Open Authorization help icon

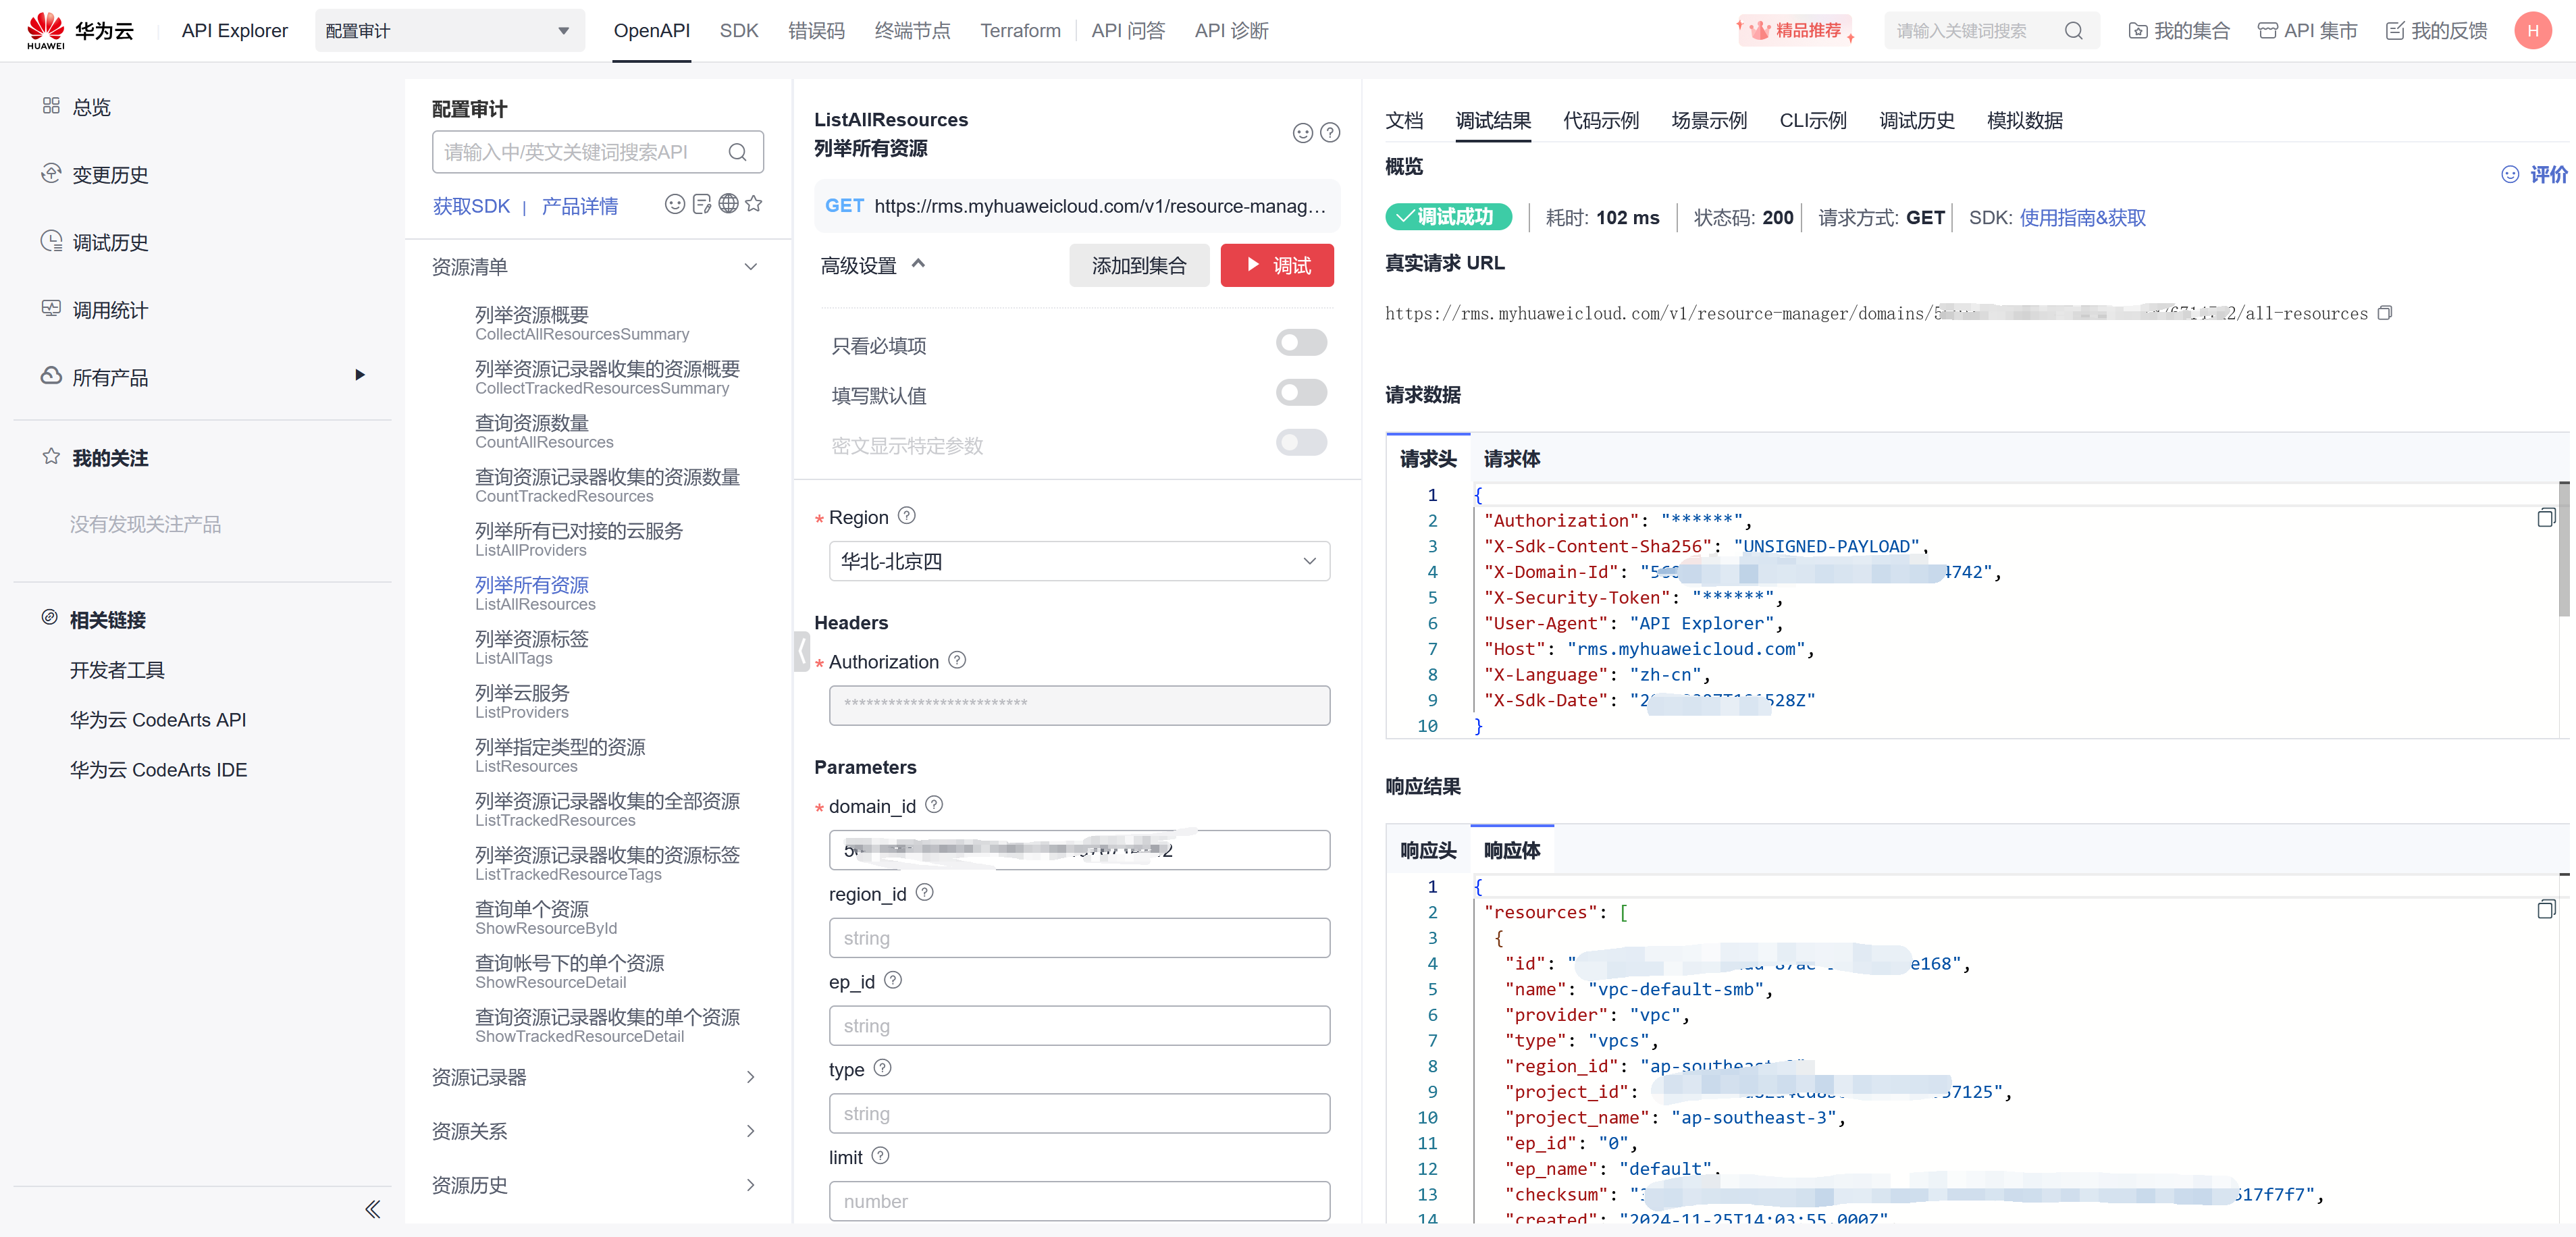click(x=957, y=660)
